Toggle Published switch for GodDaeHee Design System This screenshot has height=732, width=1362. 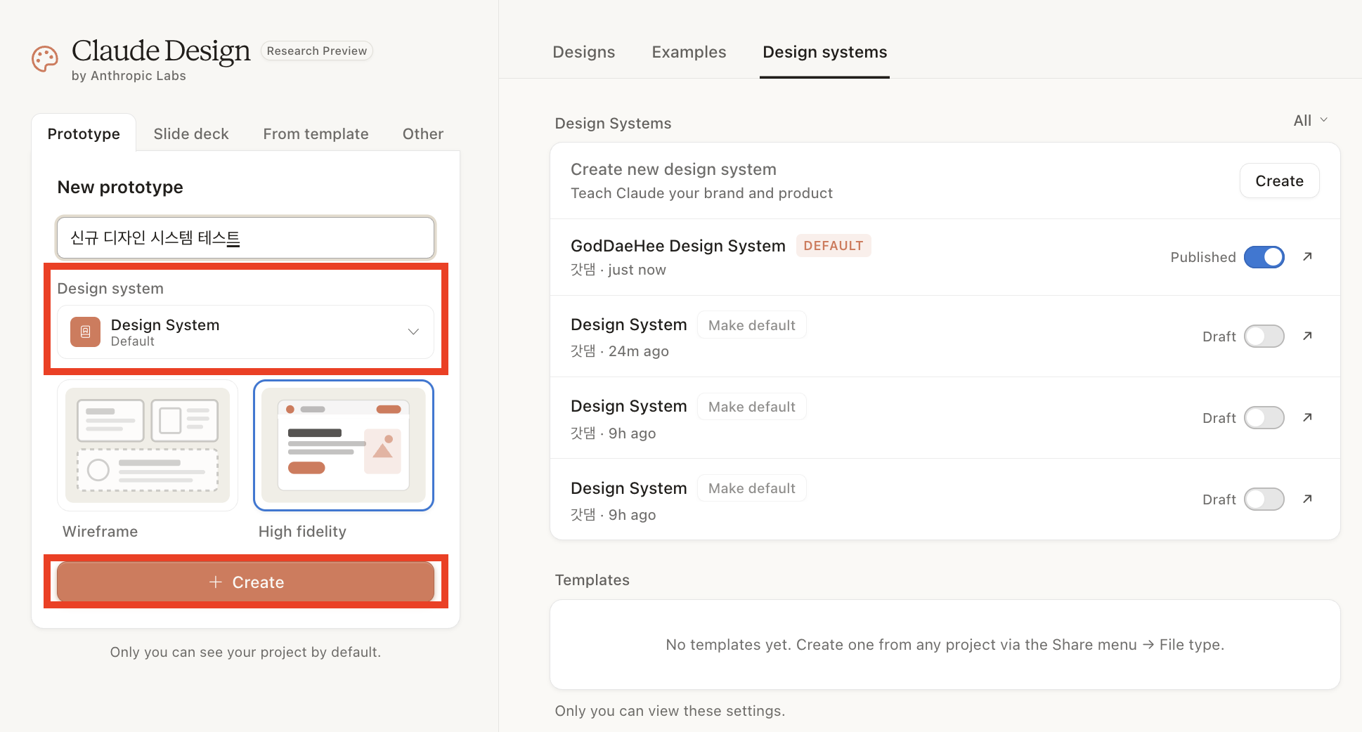click(x=1264, y=257)
